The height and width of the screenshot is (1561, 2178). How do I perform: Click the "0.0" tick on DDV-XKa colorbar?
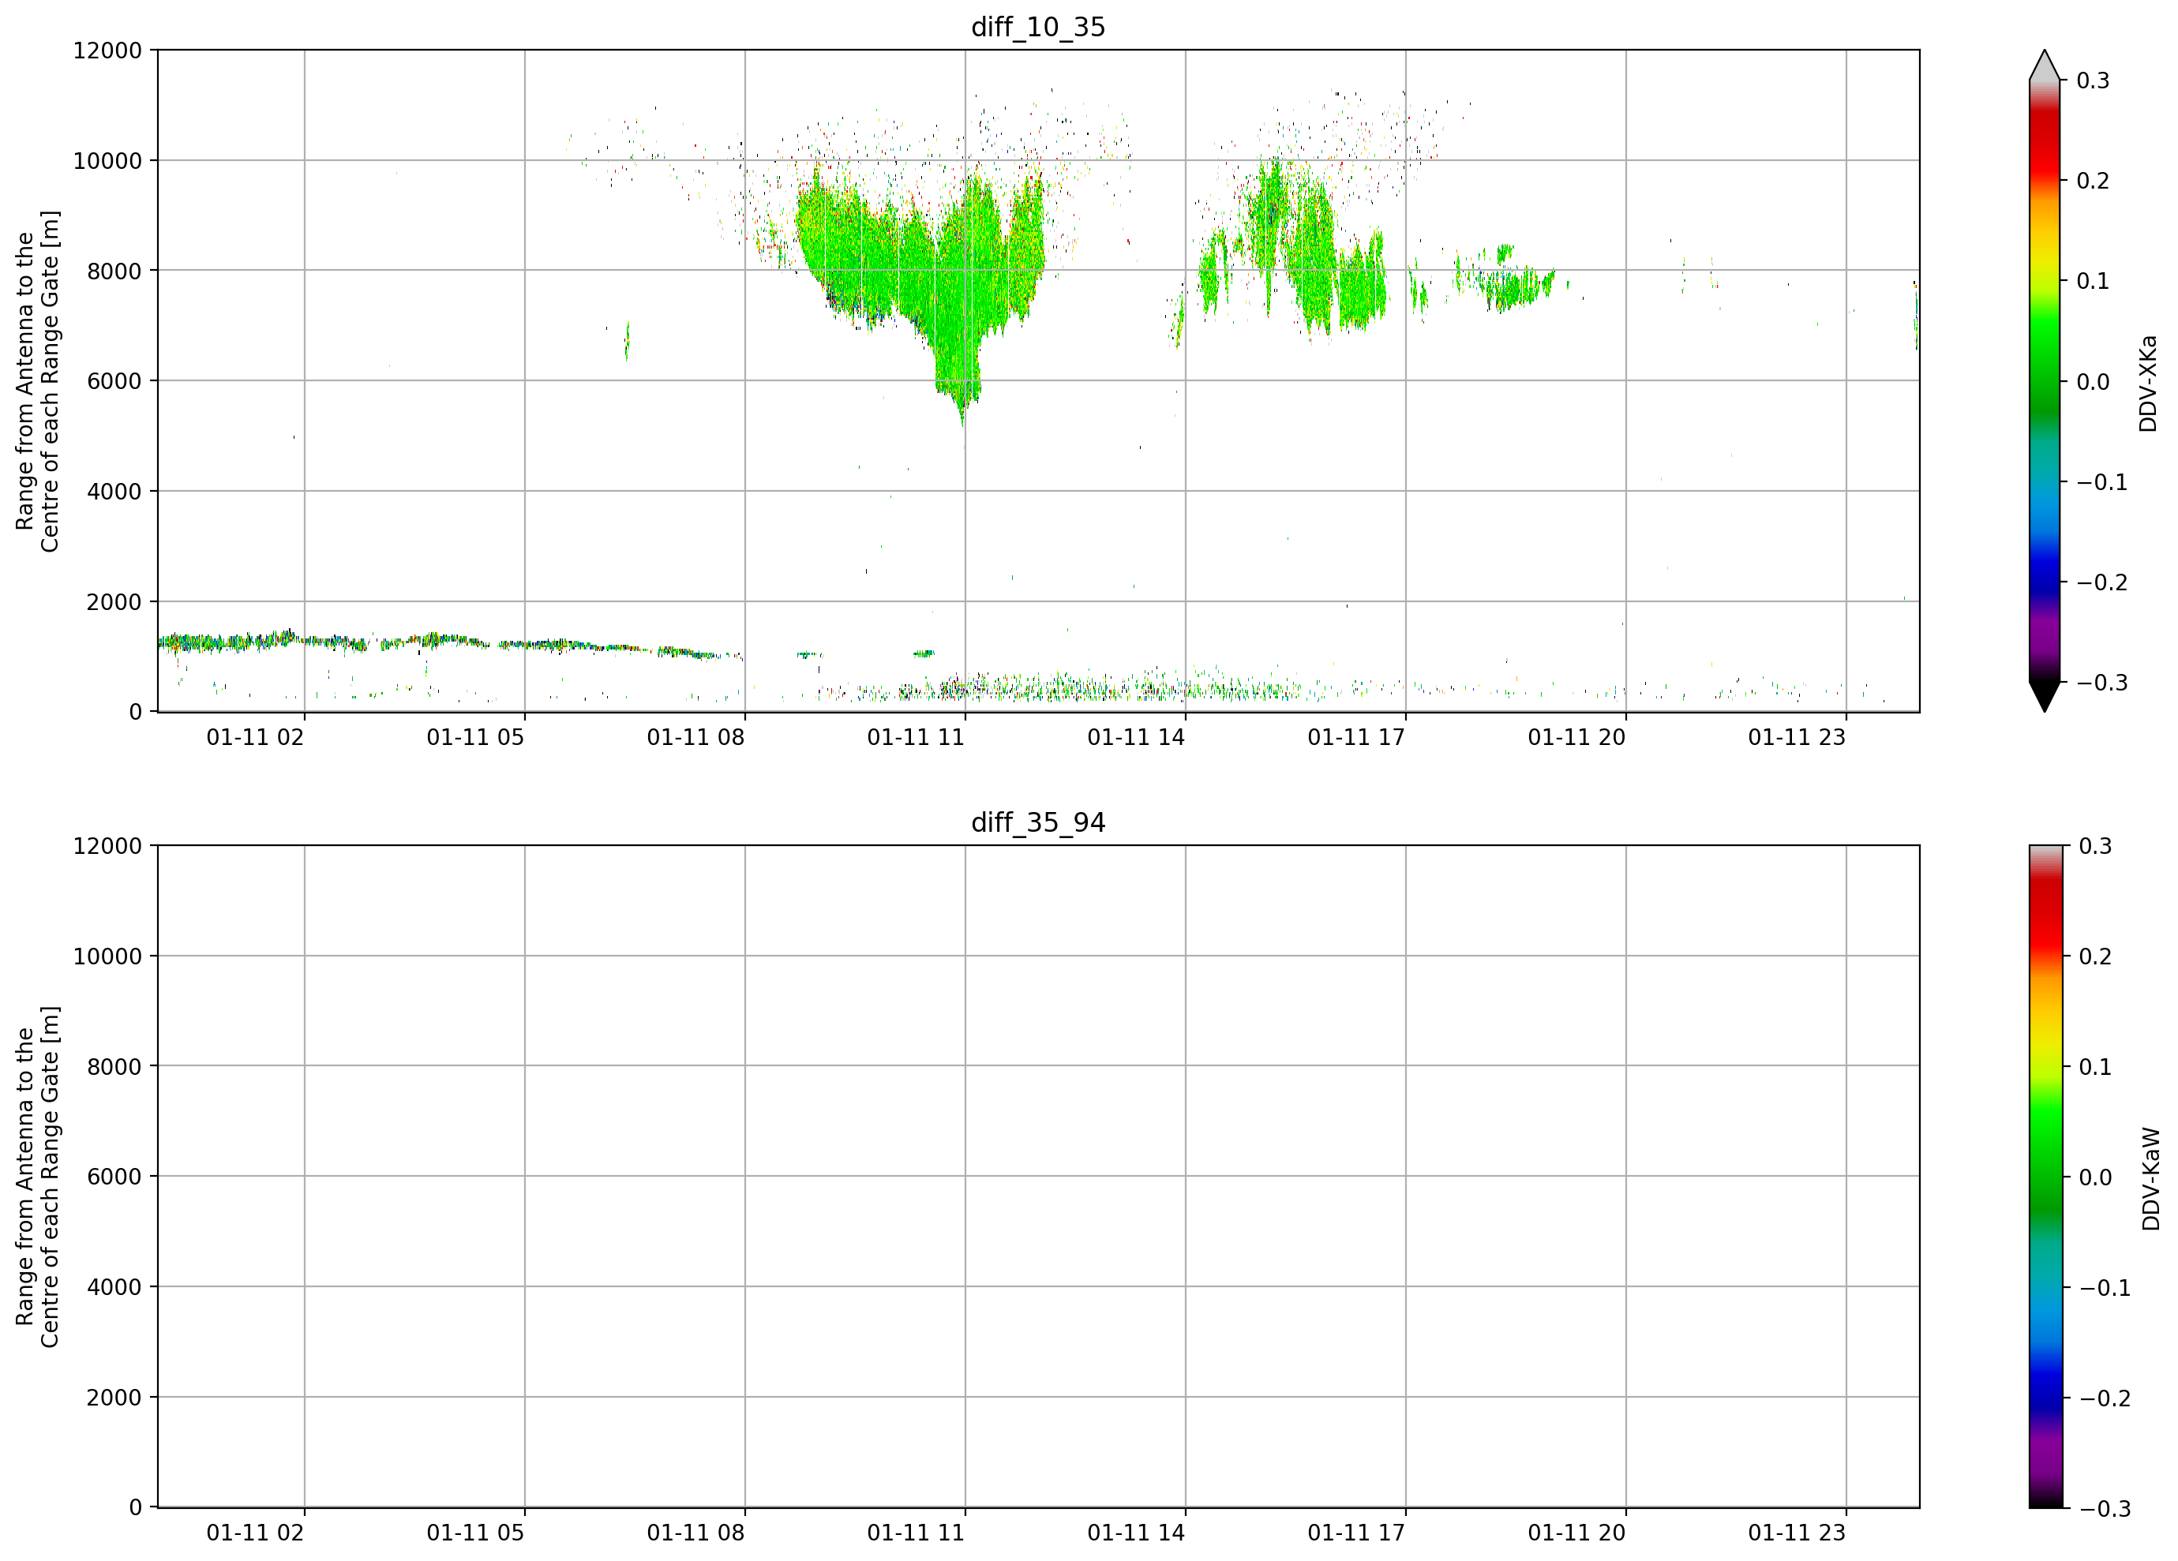(2093, 382)
